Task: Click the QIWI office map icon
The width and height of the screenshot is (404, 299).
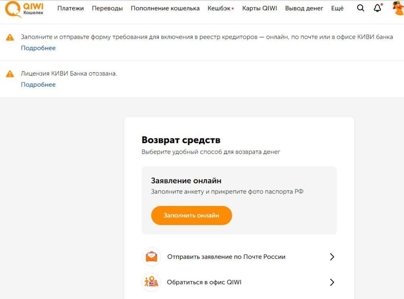Action: click(x=151, y=282)
